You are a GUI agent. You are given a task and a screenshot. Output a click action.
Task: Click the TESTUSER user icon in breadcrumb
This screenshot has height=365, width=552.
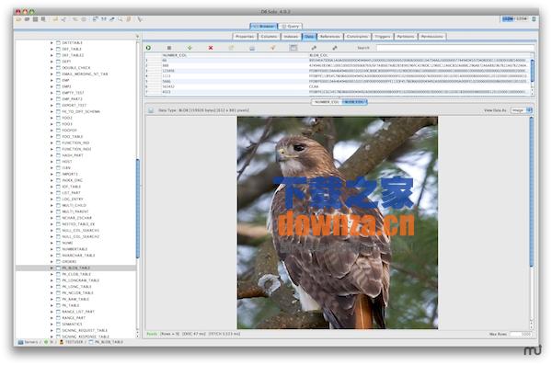click(62, 342)
